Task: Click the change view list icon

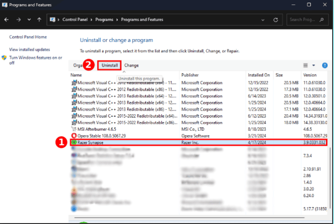Action: pos(306,65)
